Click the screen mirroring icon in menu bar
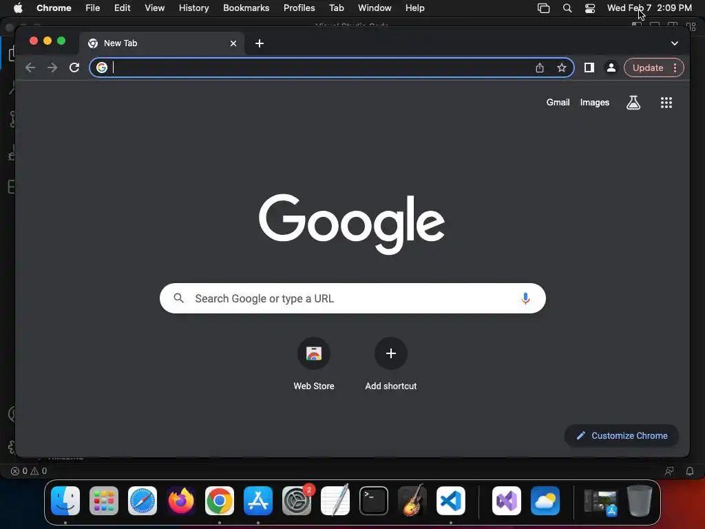This screenshot has width=705, height=529. [544, 8]
